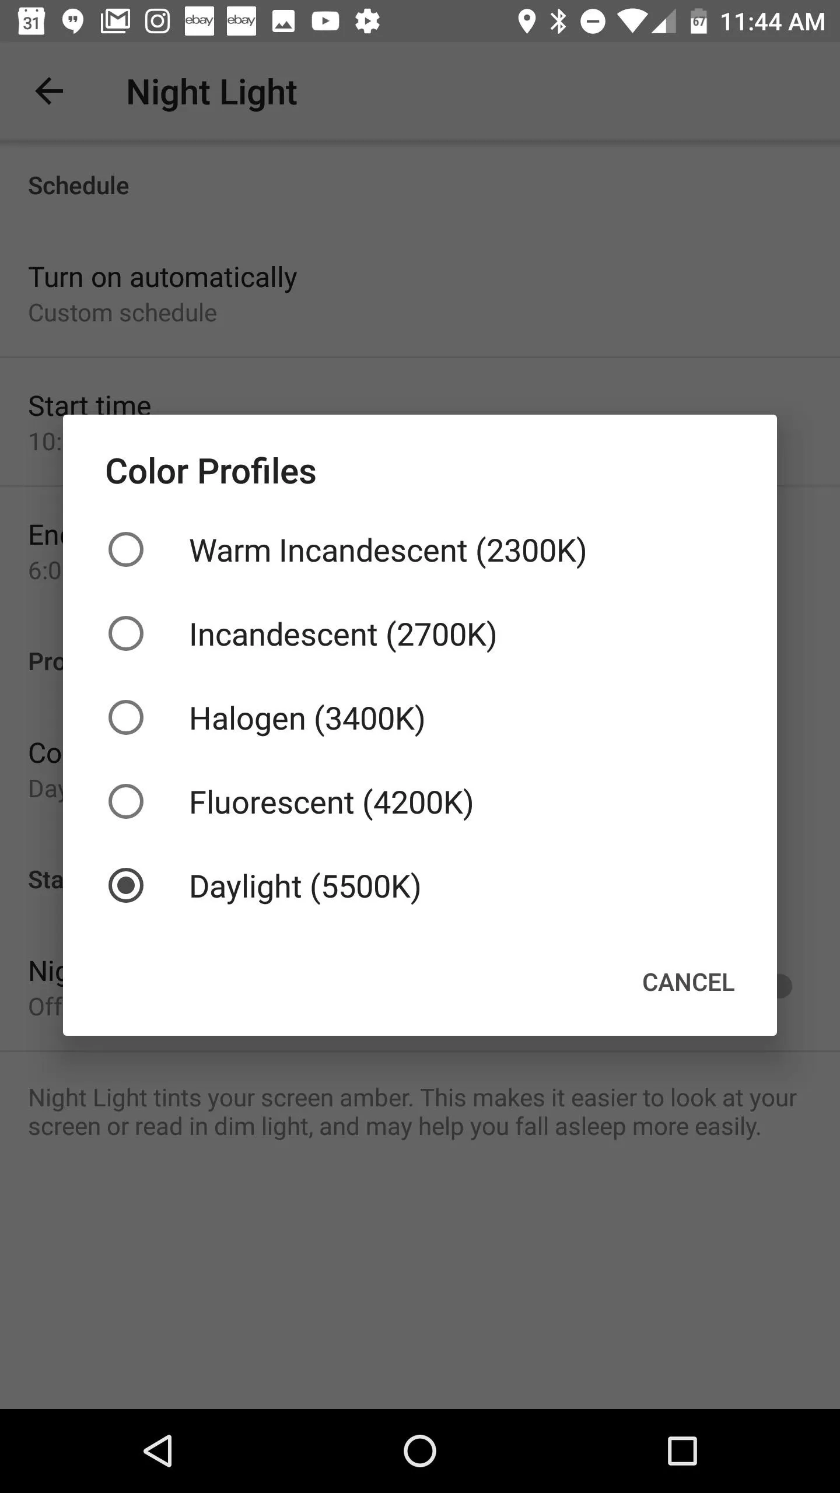
Task: Choose the Fluorescent (4200K) option
Action: [x=420, y=802]
